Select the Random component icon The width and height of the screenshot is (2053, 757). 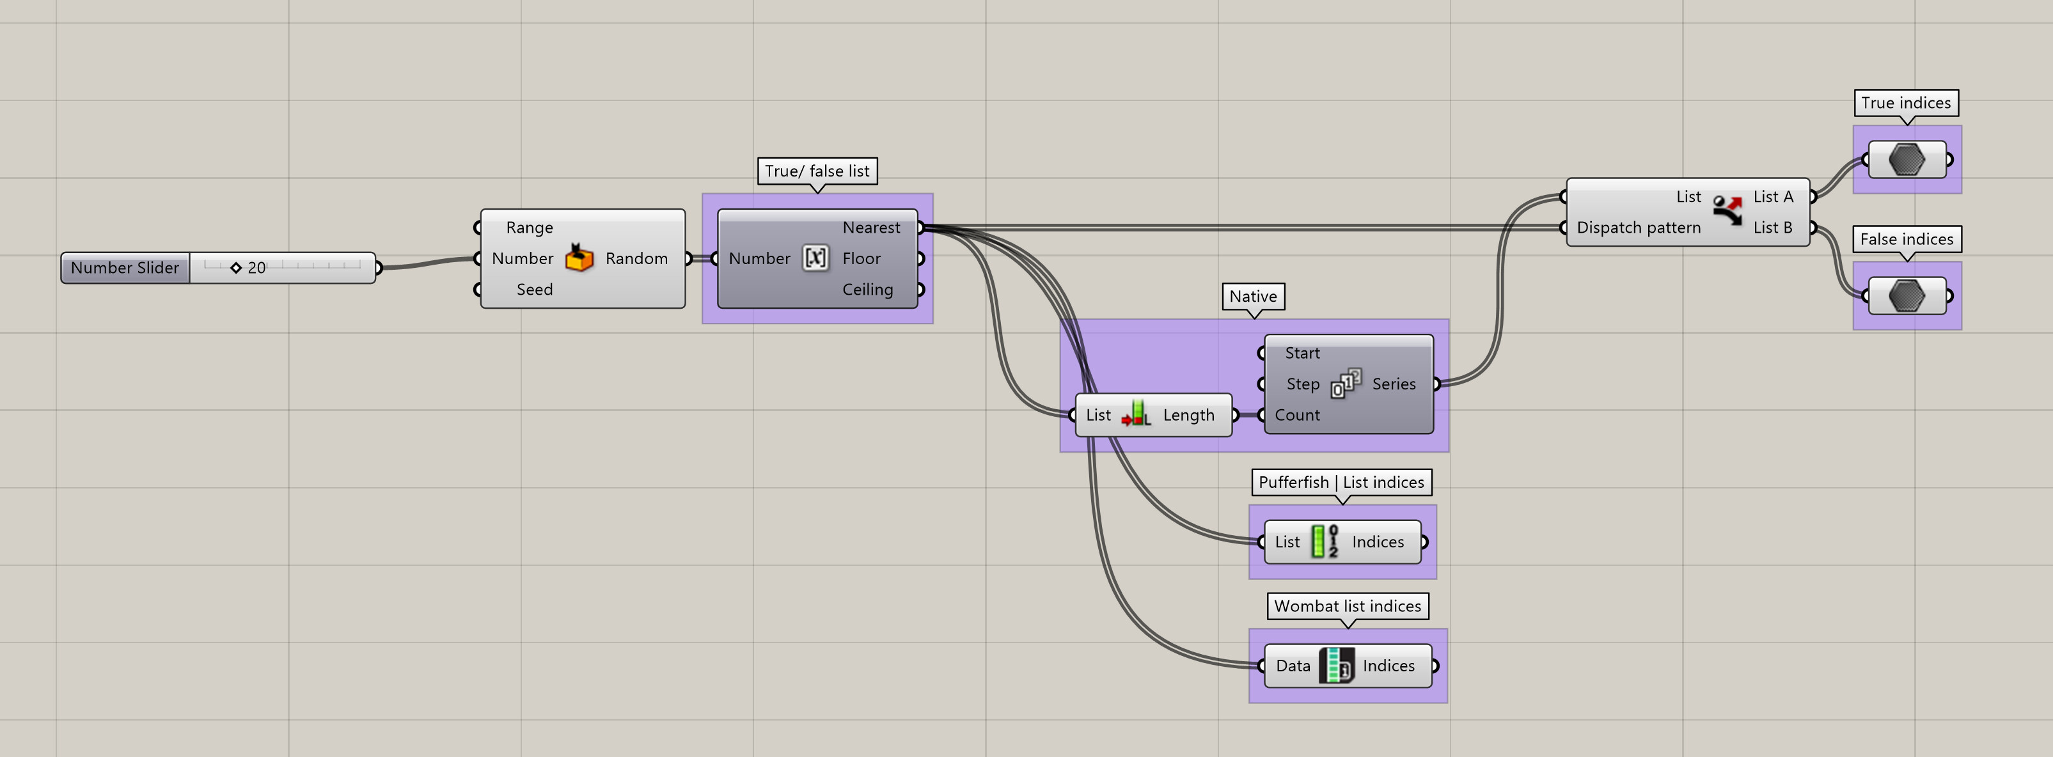[x=579, y=258]
